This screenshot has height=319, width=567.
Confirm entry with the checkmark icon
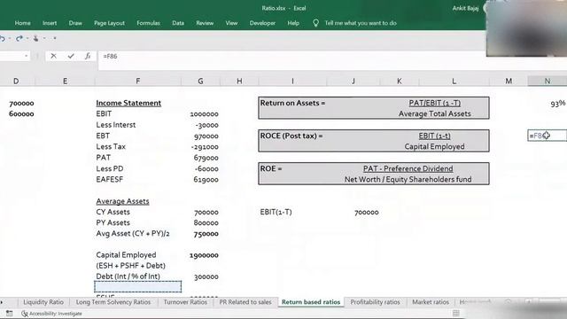coord(71,56)
